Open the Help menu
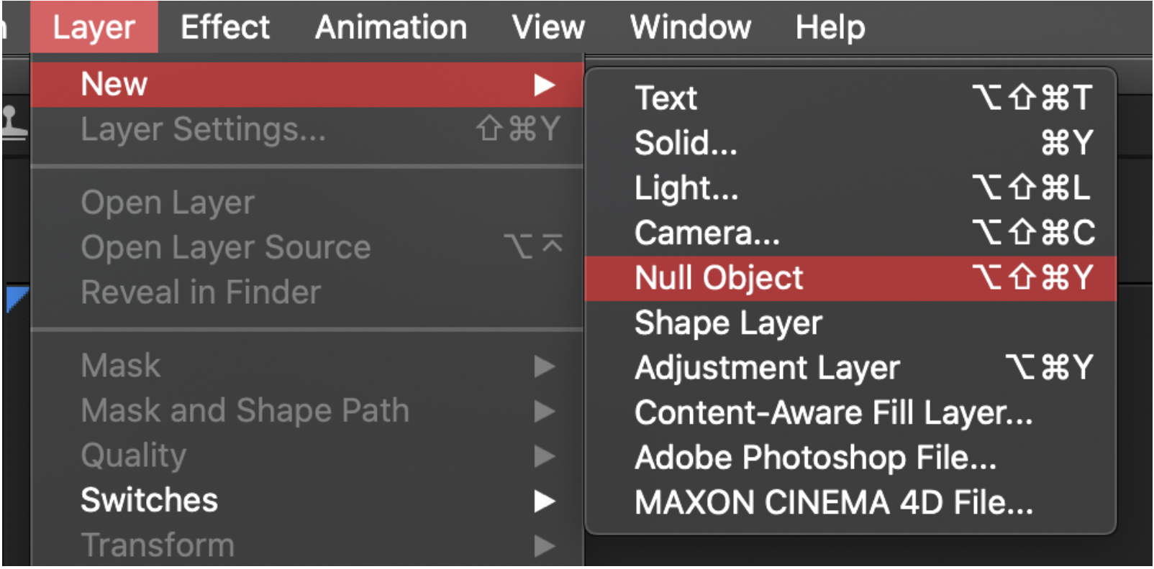Image resolution: width=1154 pixels, height=569 pixels. pyautogui.click(x=830, y=27)
